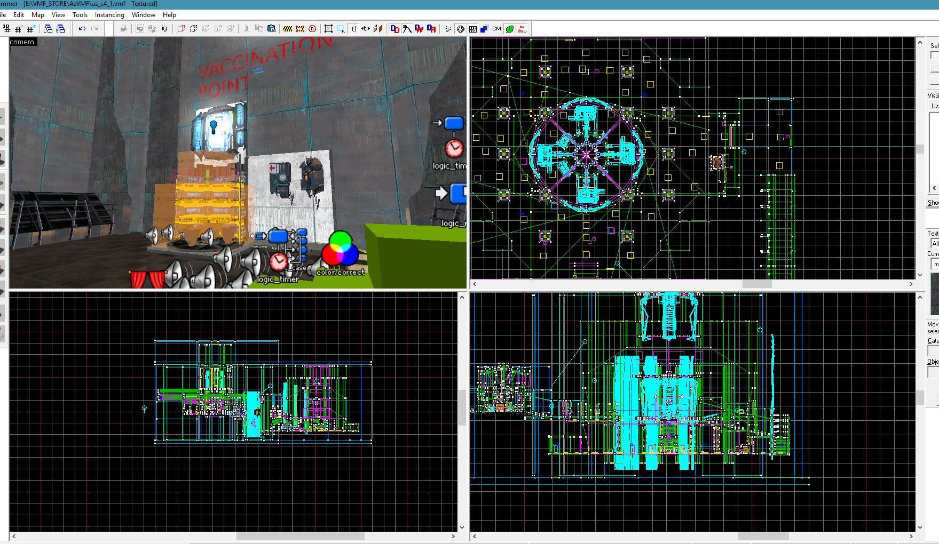
Task: Click top-right view horizontal scrollbar thumb
Action: point(757,284)
